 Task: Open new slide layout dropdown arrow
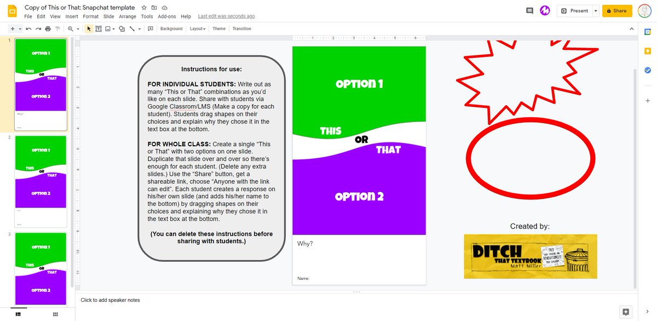pyautogui.click(x=20, y=28)
